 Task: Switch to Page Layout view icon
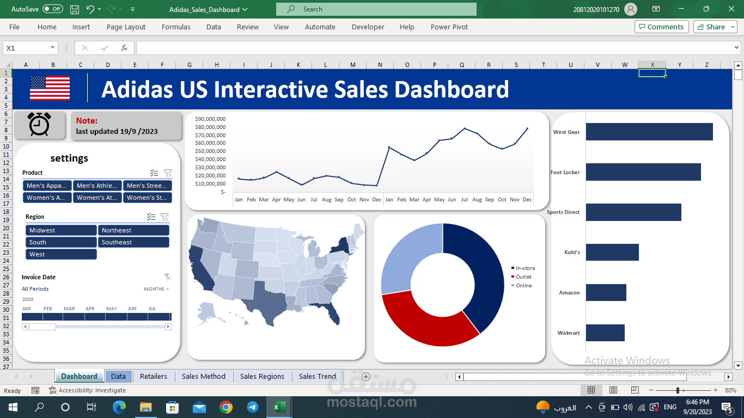(x=613, y=390)
